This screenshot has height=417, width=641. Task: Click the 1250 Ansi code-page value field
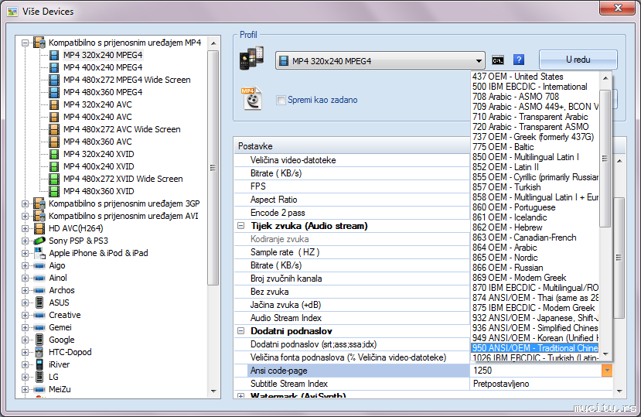coord(536,371)
